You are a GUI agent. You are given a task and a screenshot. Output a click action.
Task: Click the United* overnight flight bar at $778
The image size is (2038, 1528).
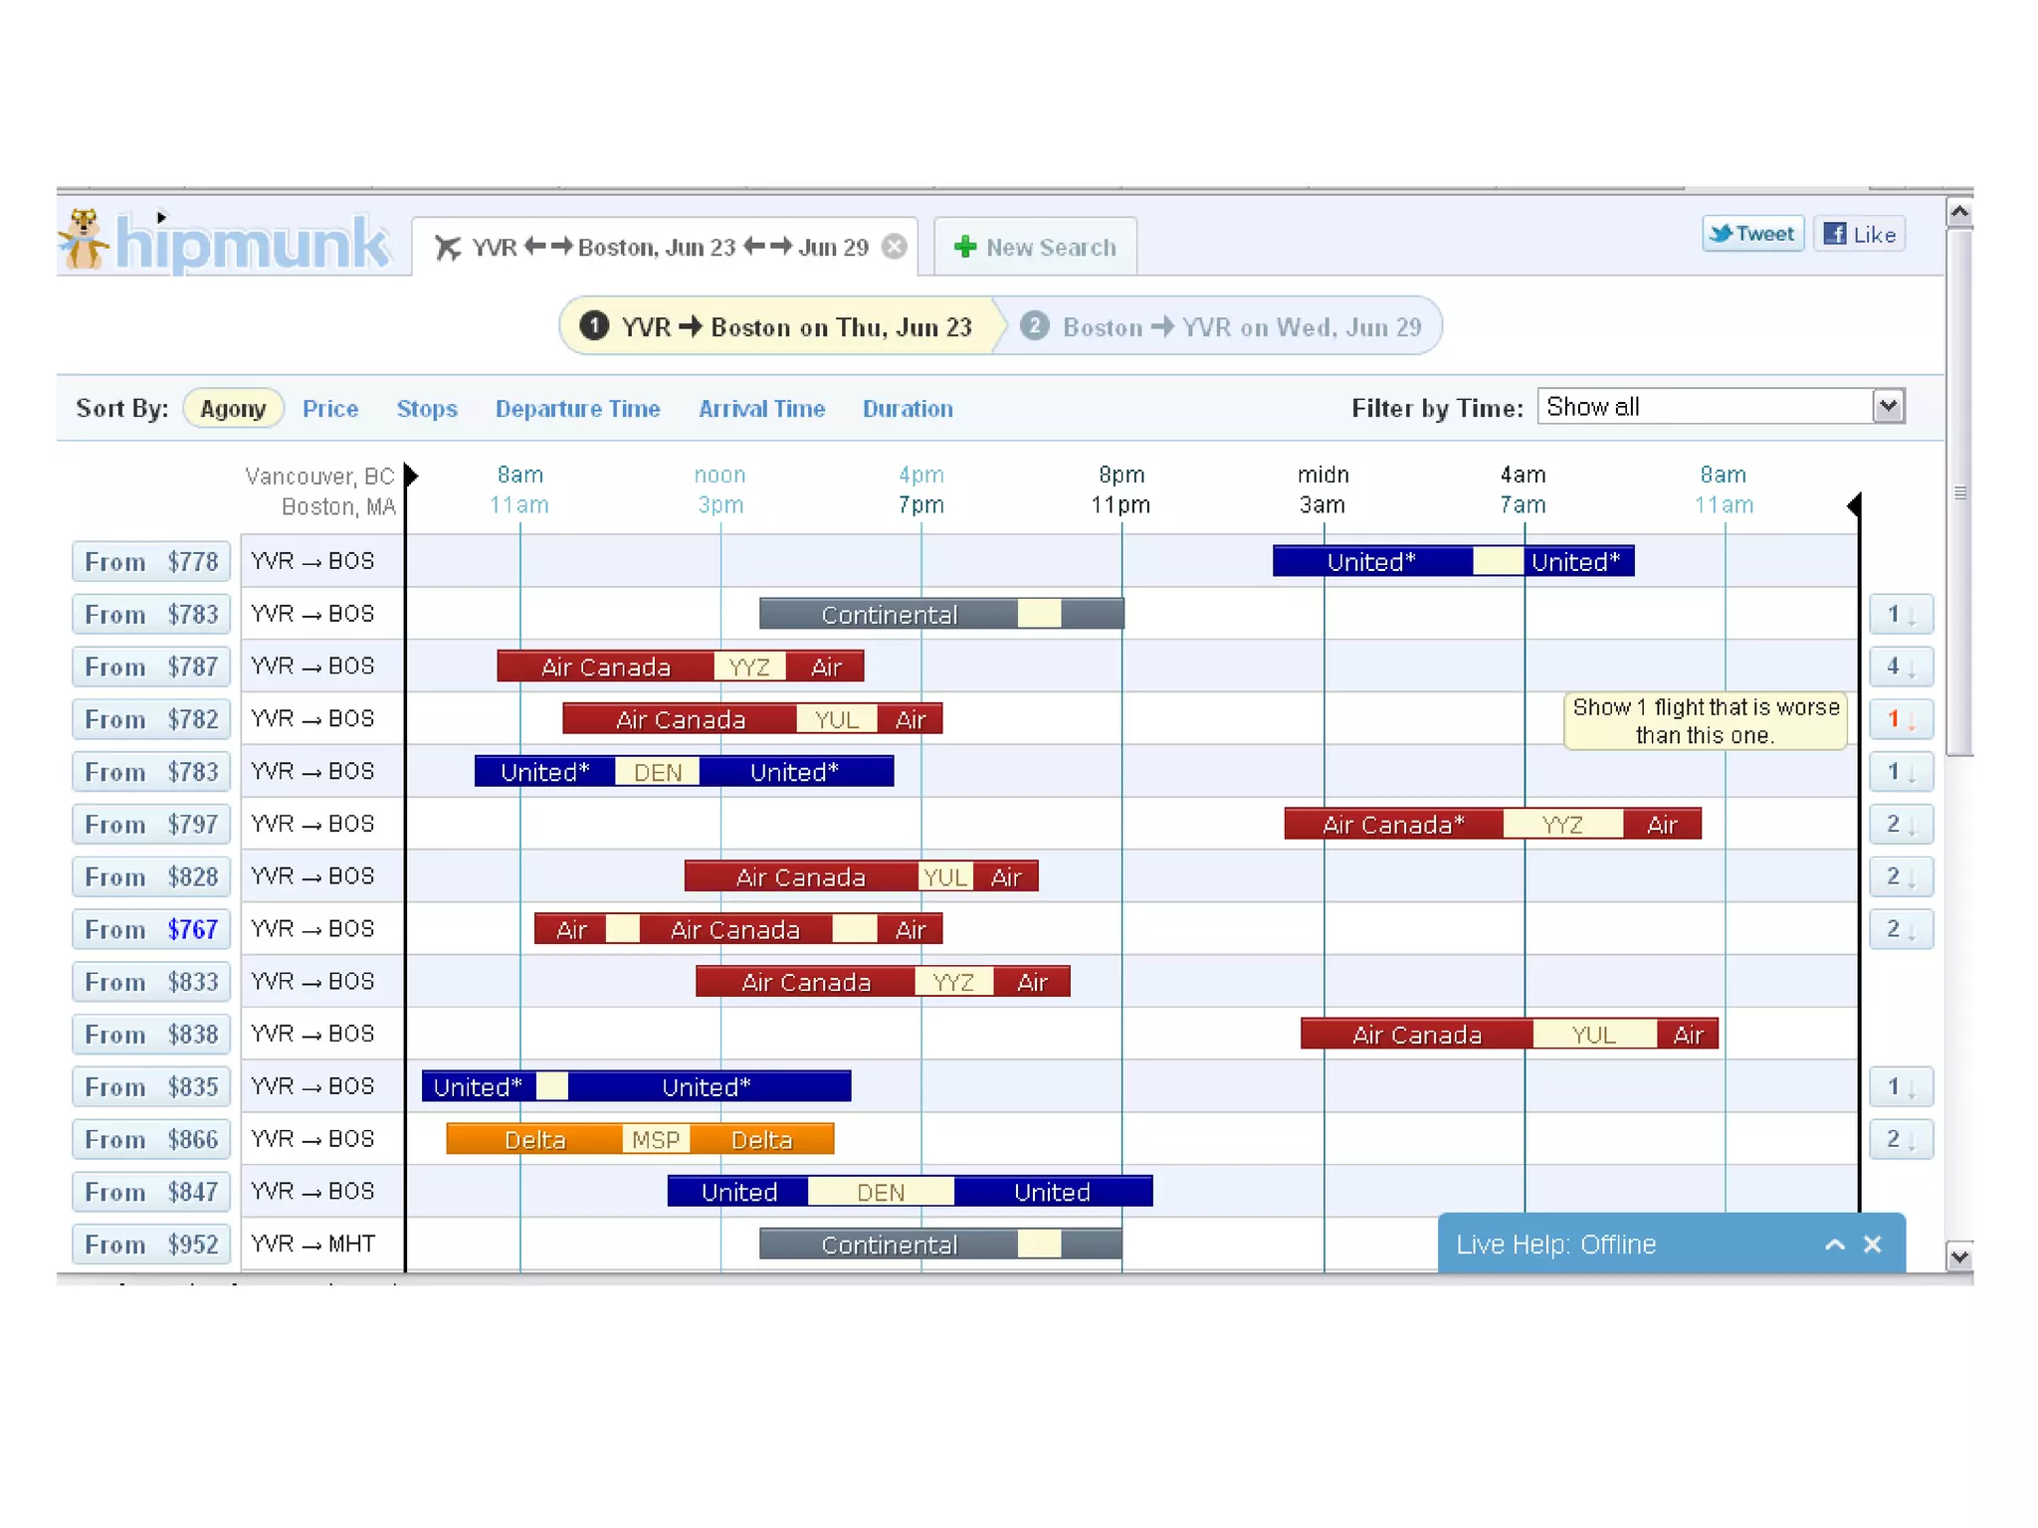(1454, 561)
